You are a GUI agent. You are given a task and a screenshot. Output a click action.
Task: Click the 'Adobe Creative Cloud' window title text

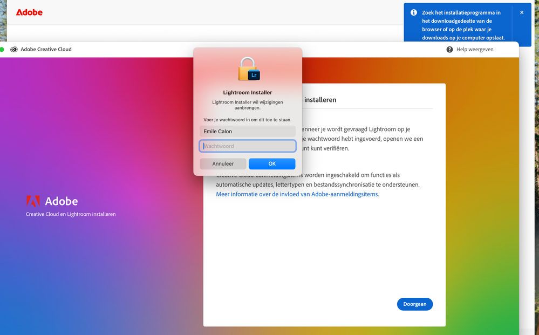pos(46,50)
